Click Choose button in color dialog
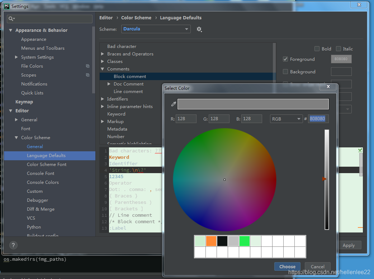The width and height of the screenshot is (374, 279). (287, 266)
